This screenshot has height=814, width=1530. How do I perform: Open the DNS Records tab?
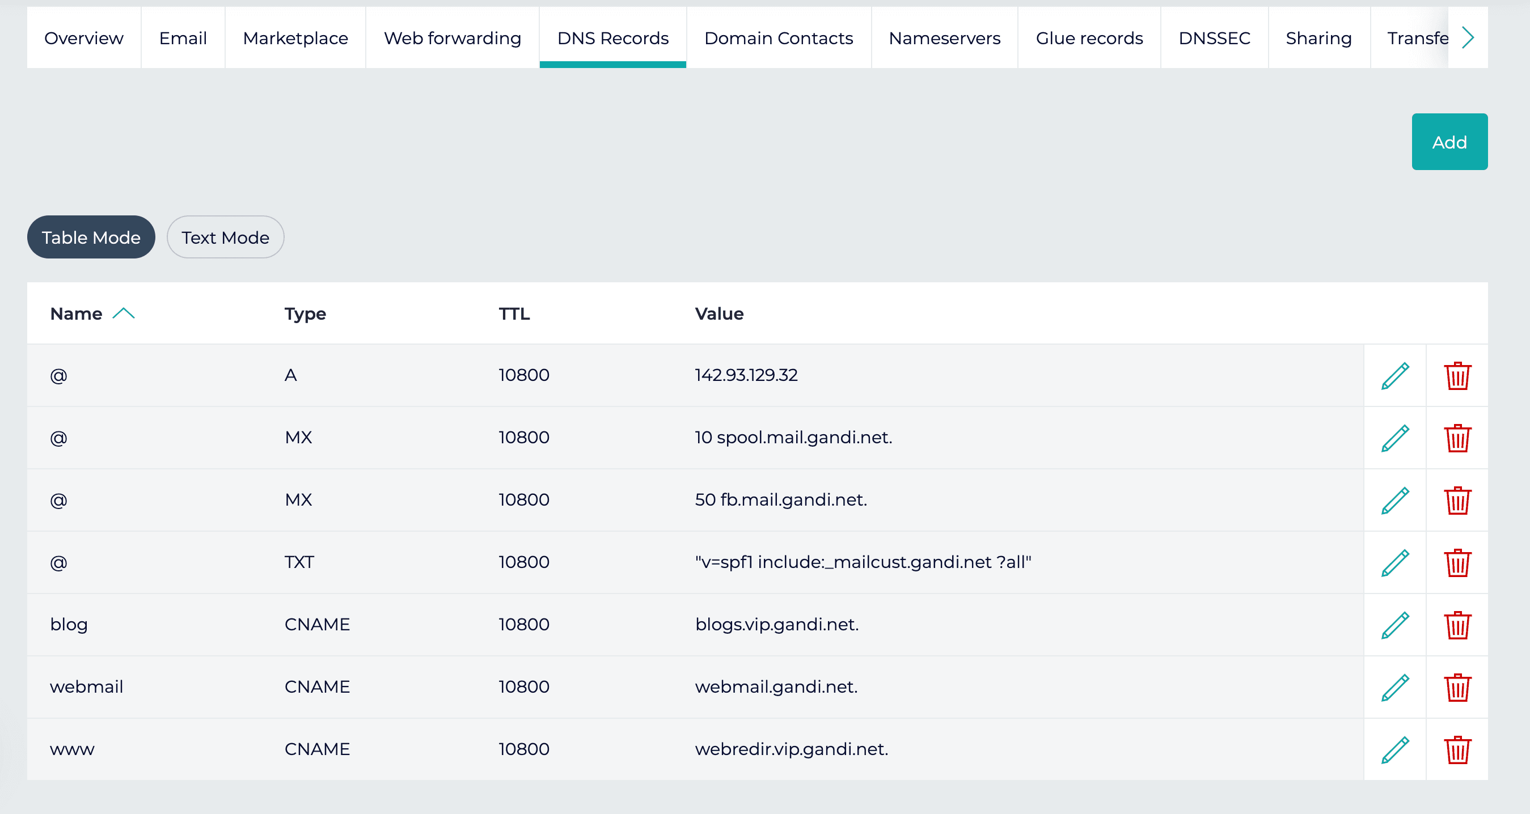coord(612,37)
